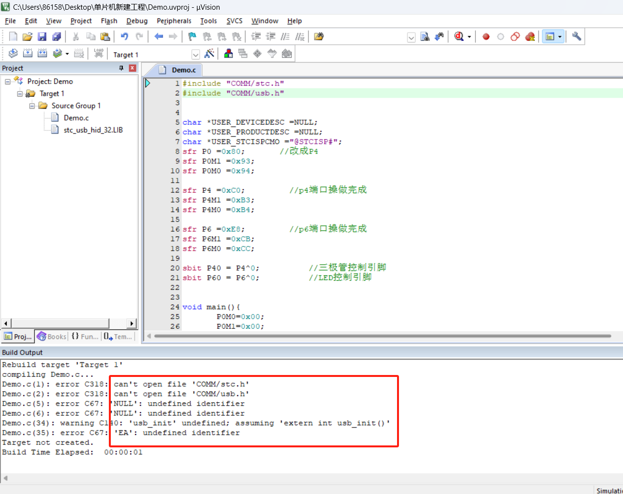
Task: Toggle the window layout view button
Action: click(550, 37)
